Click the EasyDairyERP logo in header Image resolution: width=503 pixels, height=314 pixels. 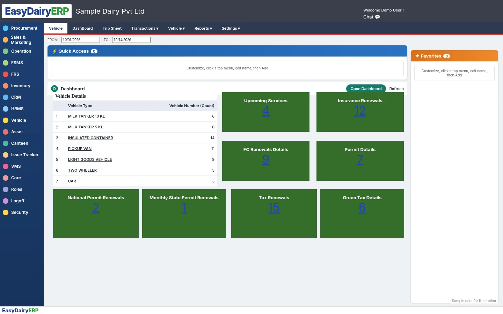click(37, 11)
